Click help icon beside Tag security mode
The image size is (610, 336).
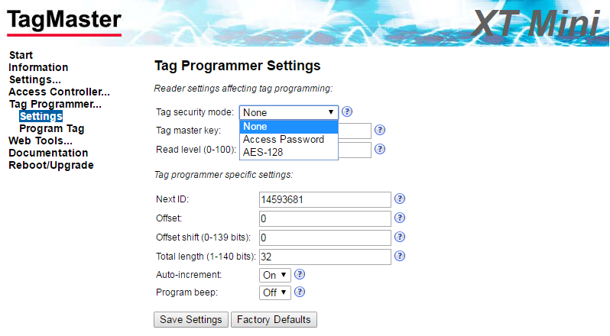coord(347,111)
